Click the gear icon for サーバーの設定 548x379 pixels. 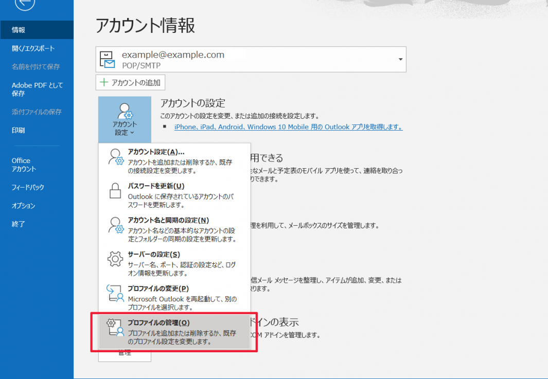[116, 259]
